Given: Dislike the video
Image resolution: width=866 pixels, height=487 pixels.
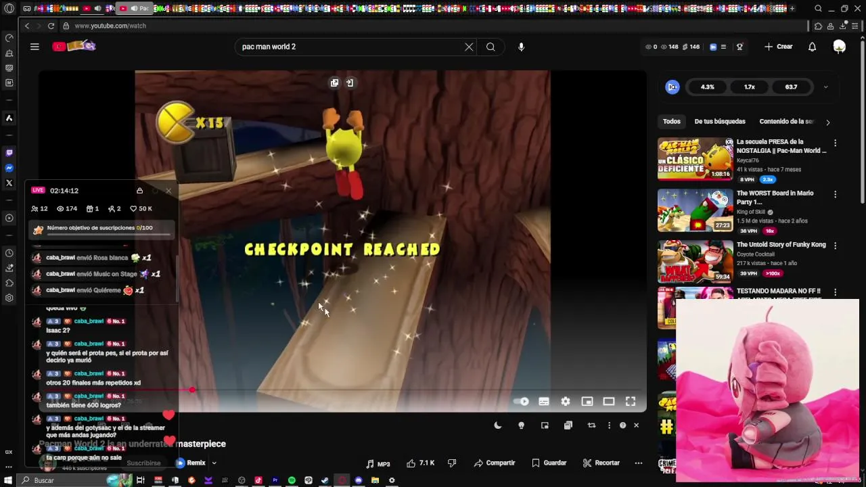Looking at the screenshot, I should [452, 463].
